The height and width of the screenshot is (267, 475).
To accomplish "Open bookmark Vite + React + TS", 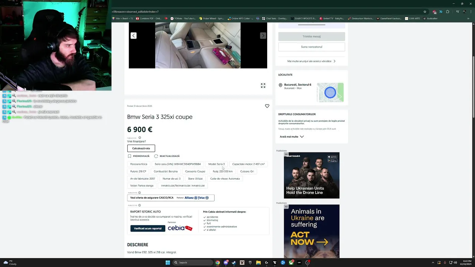I will click(122, 18).
